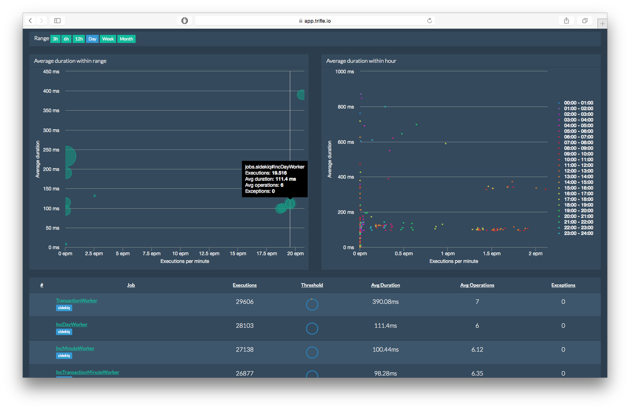630x410 pixels.
Task: Click the threshold circle for IncDayWorker
Action: coord(312,329)
